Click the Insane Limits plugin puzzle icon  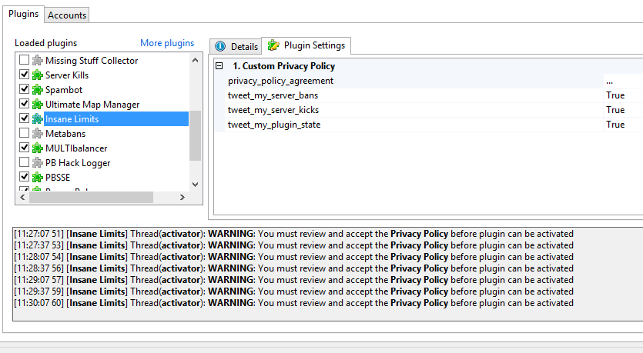pos(37,119)
